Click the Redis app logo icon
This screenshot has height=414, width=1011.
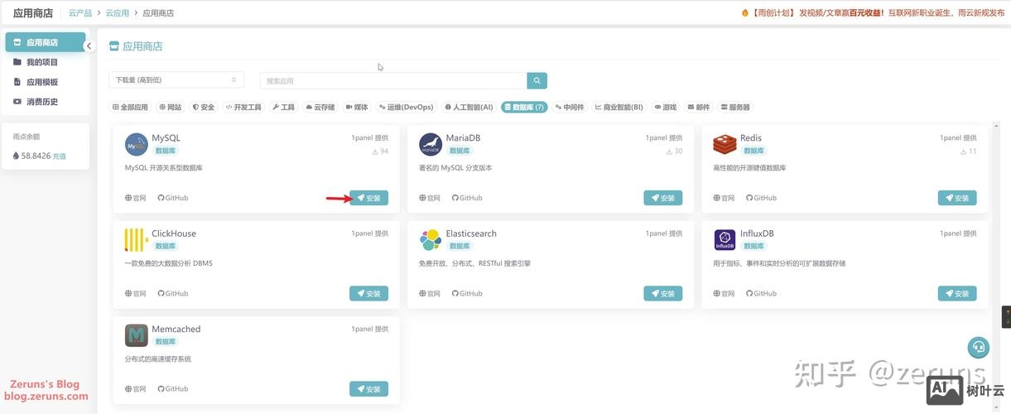click(725, 144)
